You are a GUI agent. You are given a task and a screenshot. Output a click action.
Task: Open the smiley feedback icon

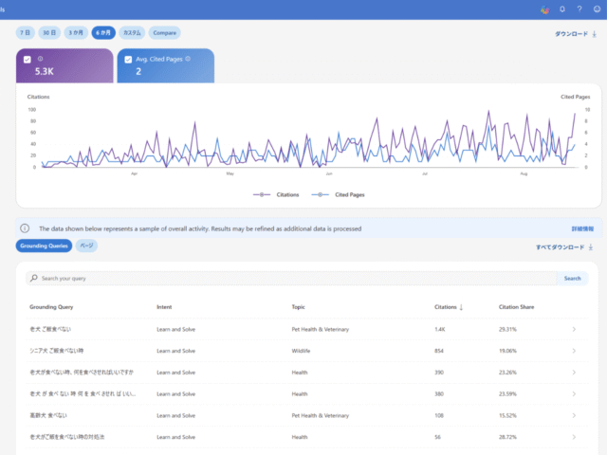click(x=597, y=9)
